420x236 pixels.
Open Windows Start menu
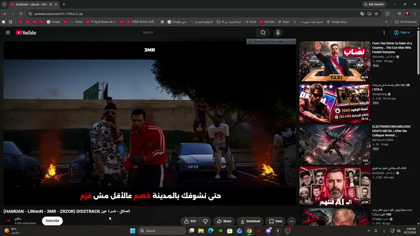[x=133, y=231]
